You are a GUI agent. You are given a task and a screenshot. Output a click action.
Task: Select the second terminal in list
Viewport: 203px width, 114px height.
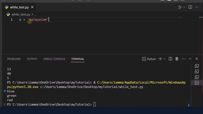pyautogui.click(x=197, y=72)
